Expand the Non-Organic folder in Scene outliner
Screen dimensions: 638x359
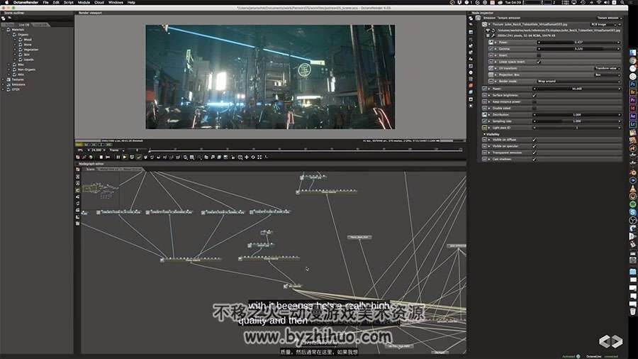(x=9, y=70)
